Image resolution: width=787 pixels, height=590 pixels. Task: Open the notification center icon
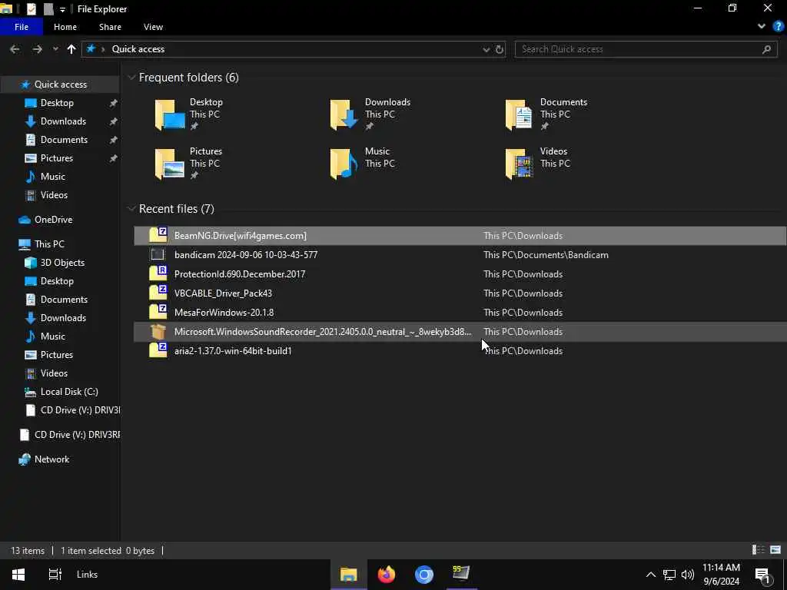(x=763, y=575)
